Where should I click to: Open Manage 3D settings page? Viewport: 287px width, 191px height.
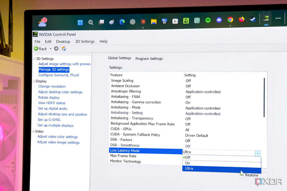tap(54, 69)
